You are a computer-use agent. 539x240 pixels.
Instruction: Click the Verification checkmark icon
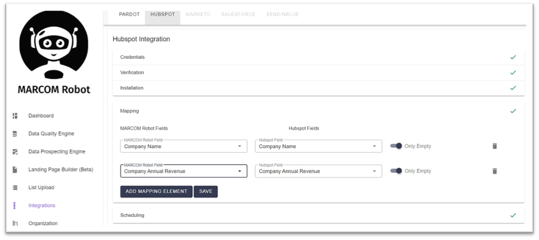513,73
